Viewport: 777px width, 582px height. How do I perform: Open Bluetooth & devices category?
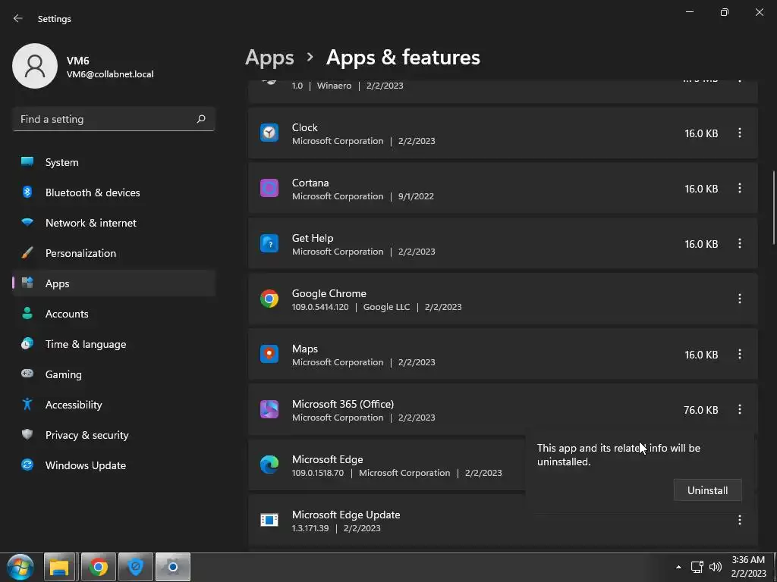[x=114, y=192]
